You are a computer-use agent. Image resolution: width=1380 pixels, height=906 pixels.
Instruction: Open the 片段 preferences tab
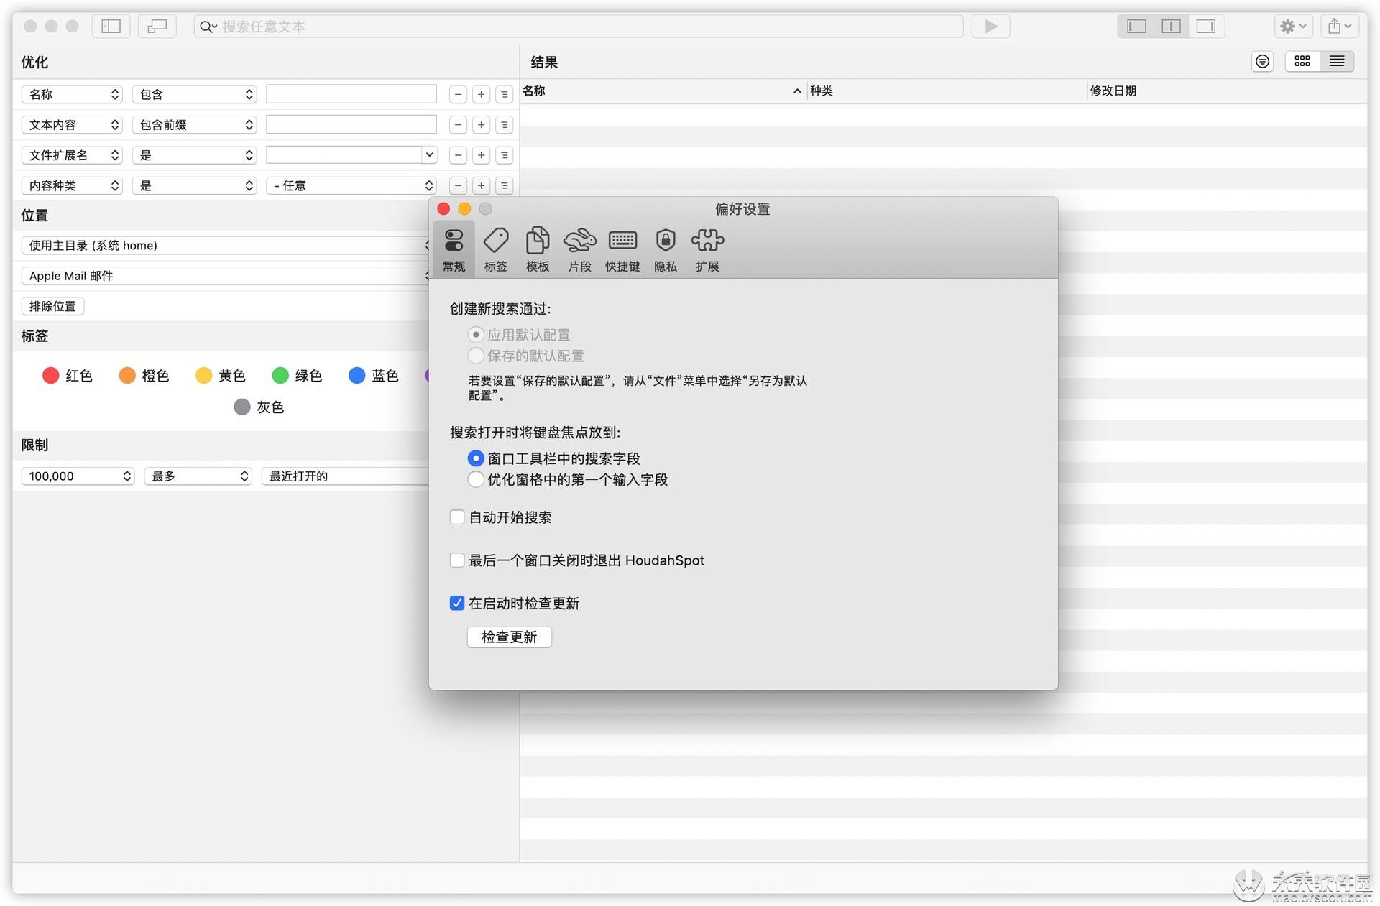click(x=579, y=249)
